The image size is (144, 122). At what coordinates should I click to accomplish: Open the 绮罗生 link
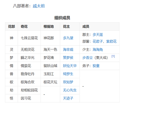point(68,74)
